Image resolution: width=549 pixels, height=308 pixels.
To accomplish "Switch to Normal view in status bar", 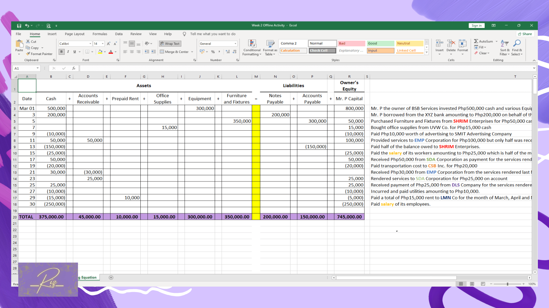I will [x=461, y=284].
